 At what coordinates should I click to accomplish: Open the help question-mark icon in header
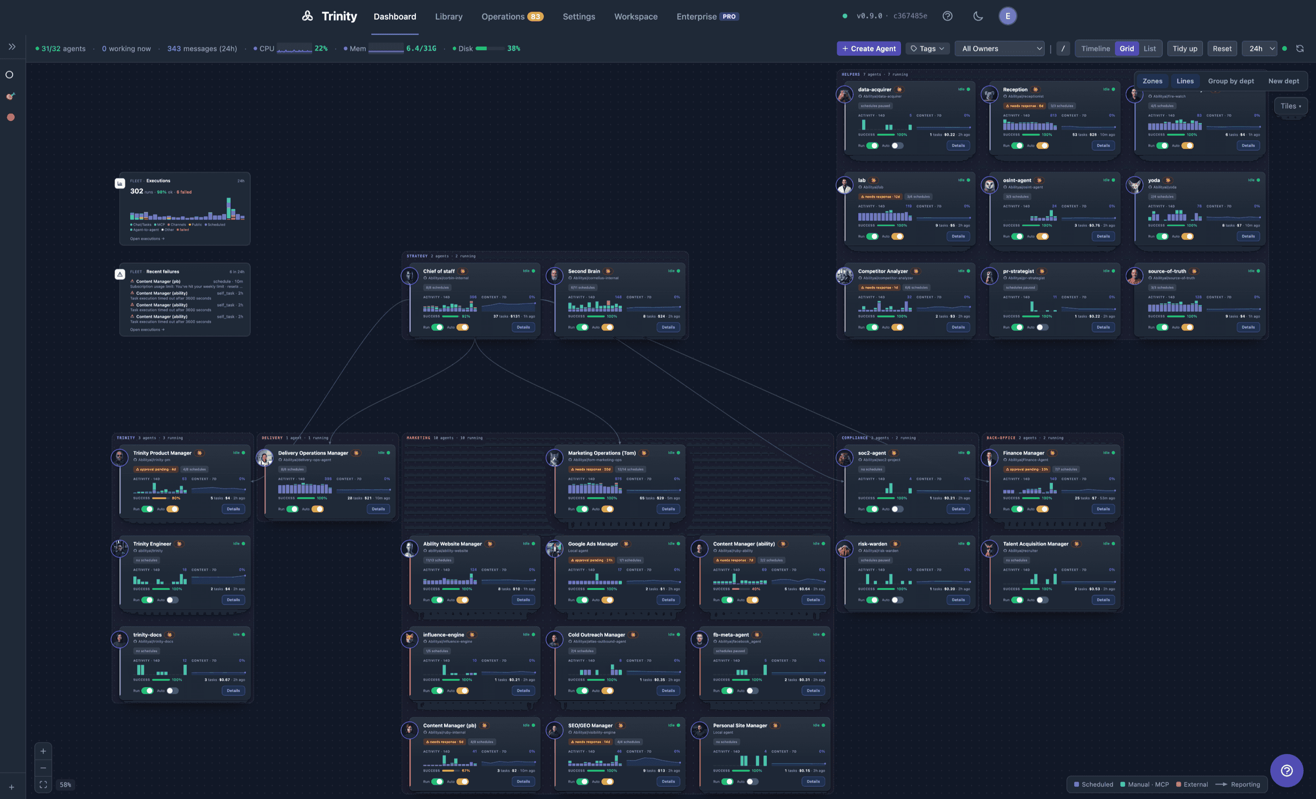[948, 16]
